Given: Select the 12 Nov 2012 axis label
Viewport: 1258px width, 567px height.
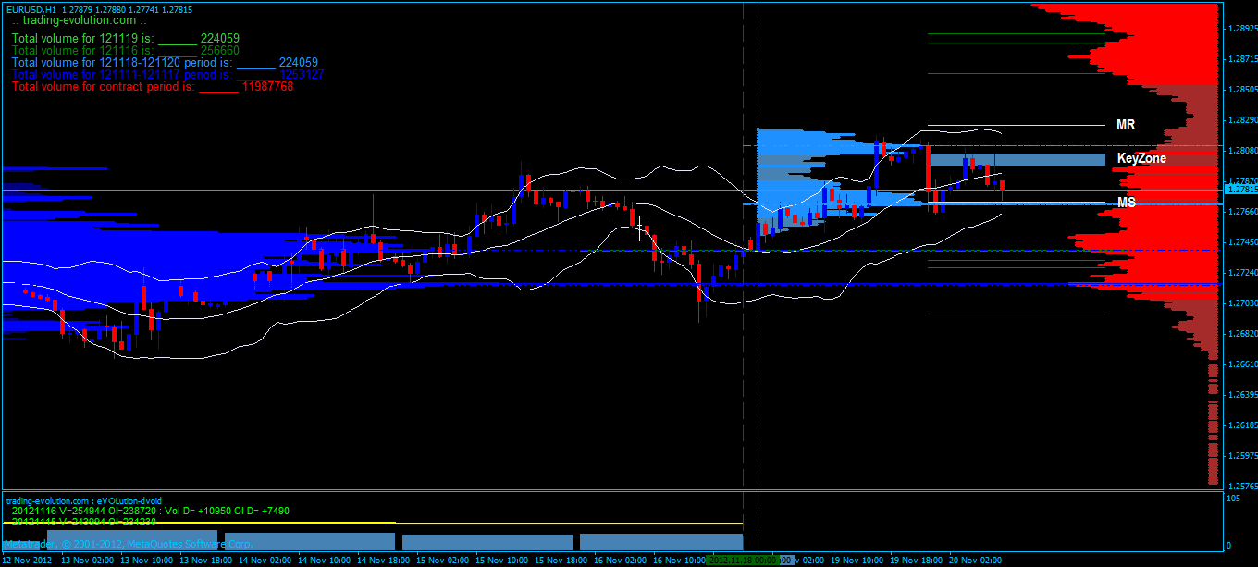Looking at the screenshot, I should tap(28, 561).
